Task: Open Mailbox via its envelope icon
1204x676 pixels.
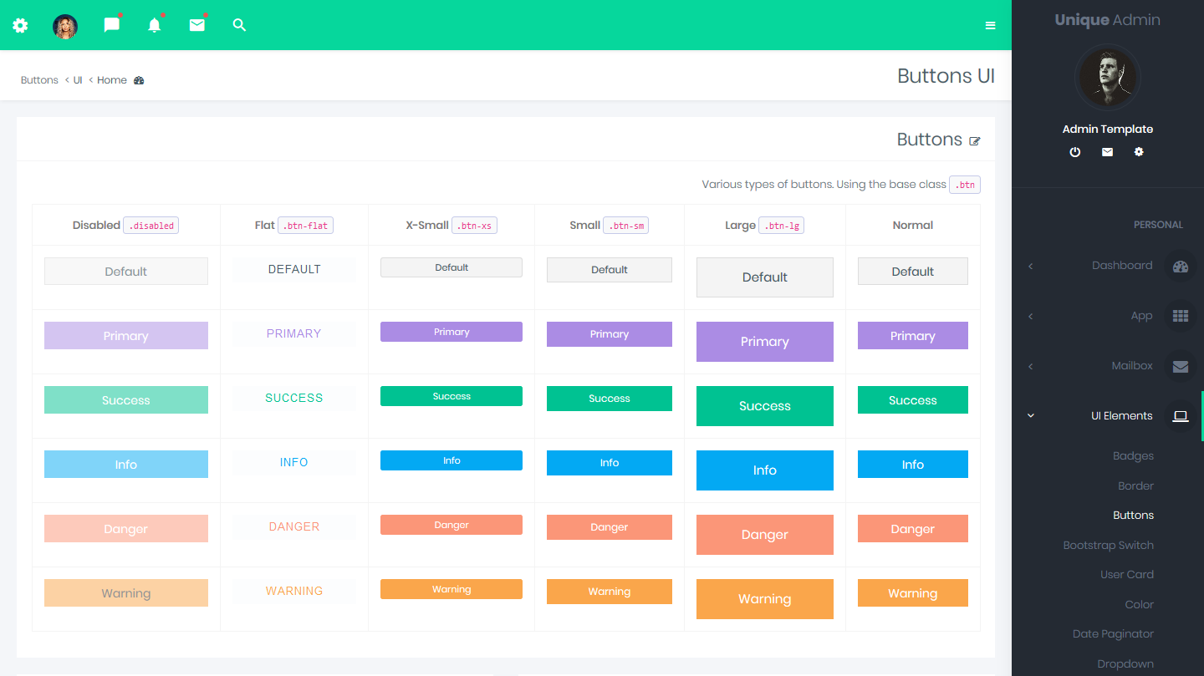Action: (1180, 366)
